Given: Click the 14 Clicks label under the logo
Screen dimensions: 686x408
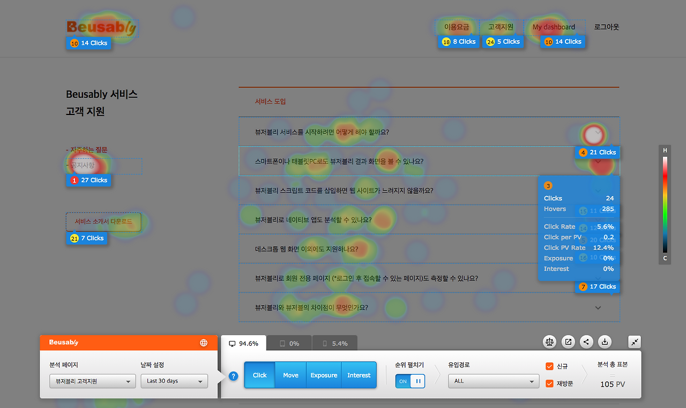Looking at the screenshot, I should pyautogui.click(x=88, y=43).
